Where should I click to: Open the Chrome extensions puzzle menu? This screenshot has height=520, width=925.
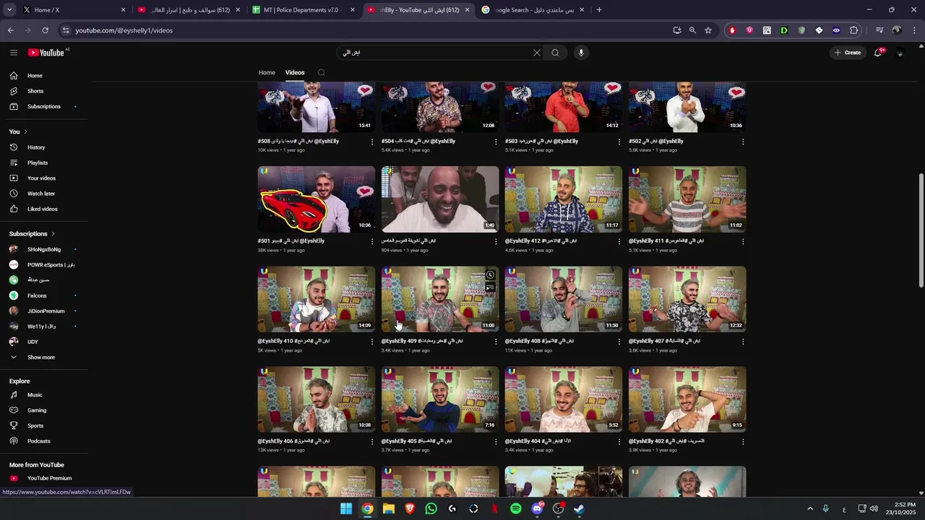point(854,30)
